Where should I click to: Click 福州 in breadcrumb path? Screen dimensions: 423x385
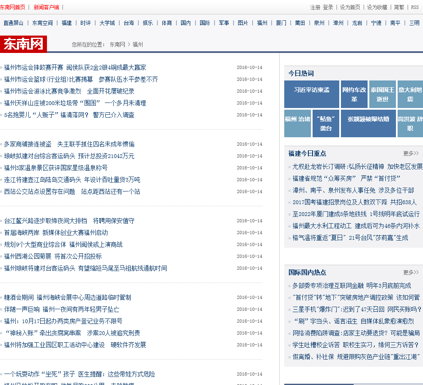pyautogui.click(x=138, y=44)
